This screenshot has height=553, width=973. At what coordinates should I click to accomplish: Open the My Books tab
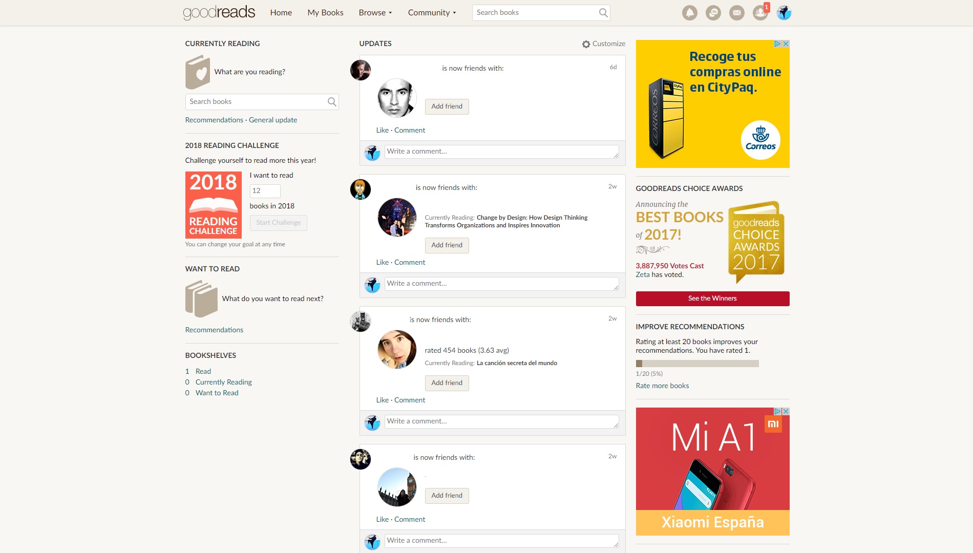[325, 13]
